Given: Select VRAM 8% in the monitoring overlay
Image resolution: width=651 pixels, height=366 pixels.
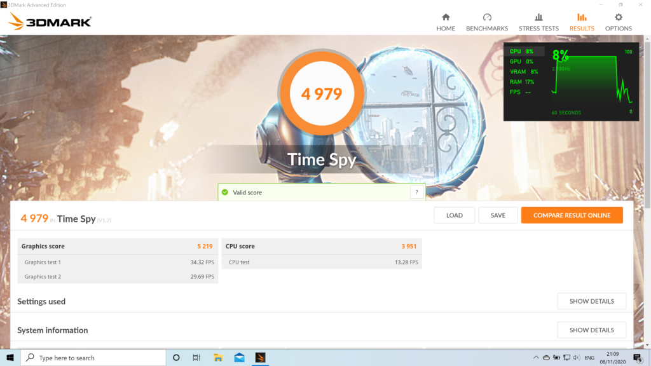Looking at the screenshot, I should [x=524, y=72].
